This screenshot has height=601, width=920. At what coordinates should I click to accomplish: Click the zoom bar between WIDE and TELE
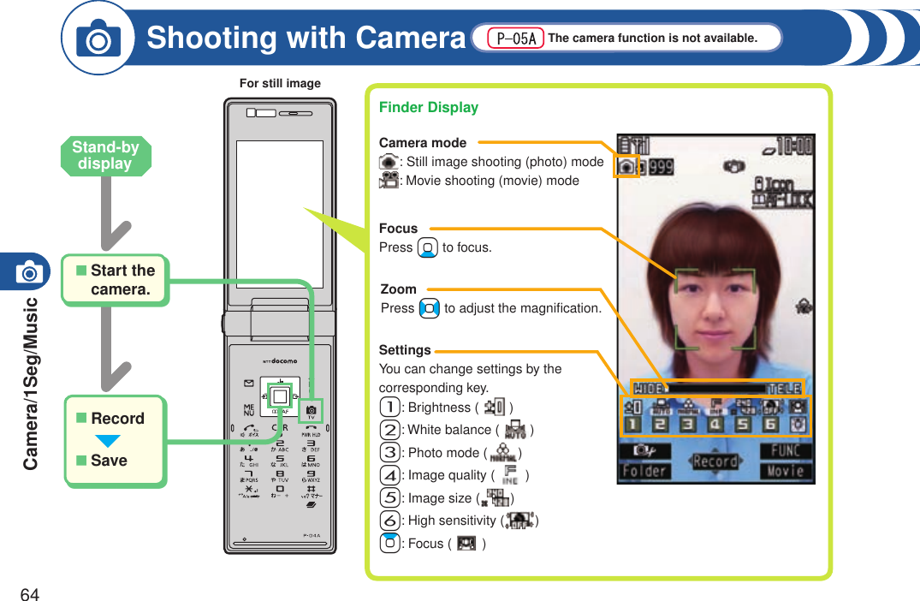click(716, 388)
